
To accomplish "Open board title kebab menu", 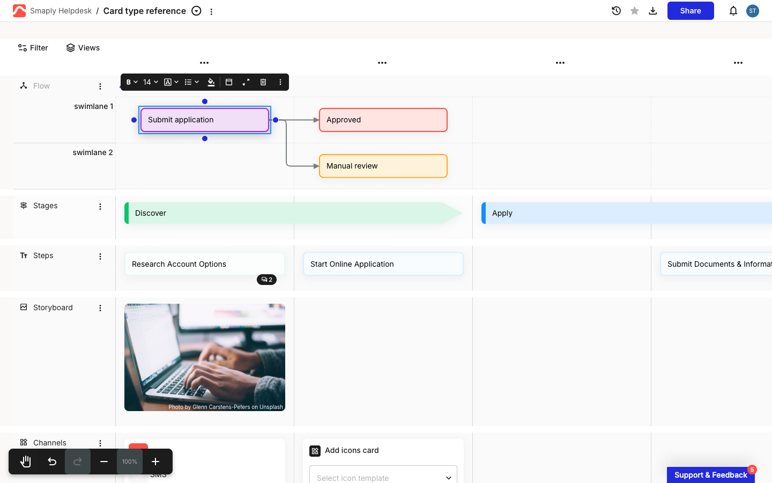I will (x=211, y=11).
